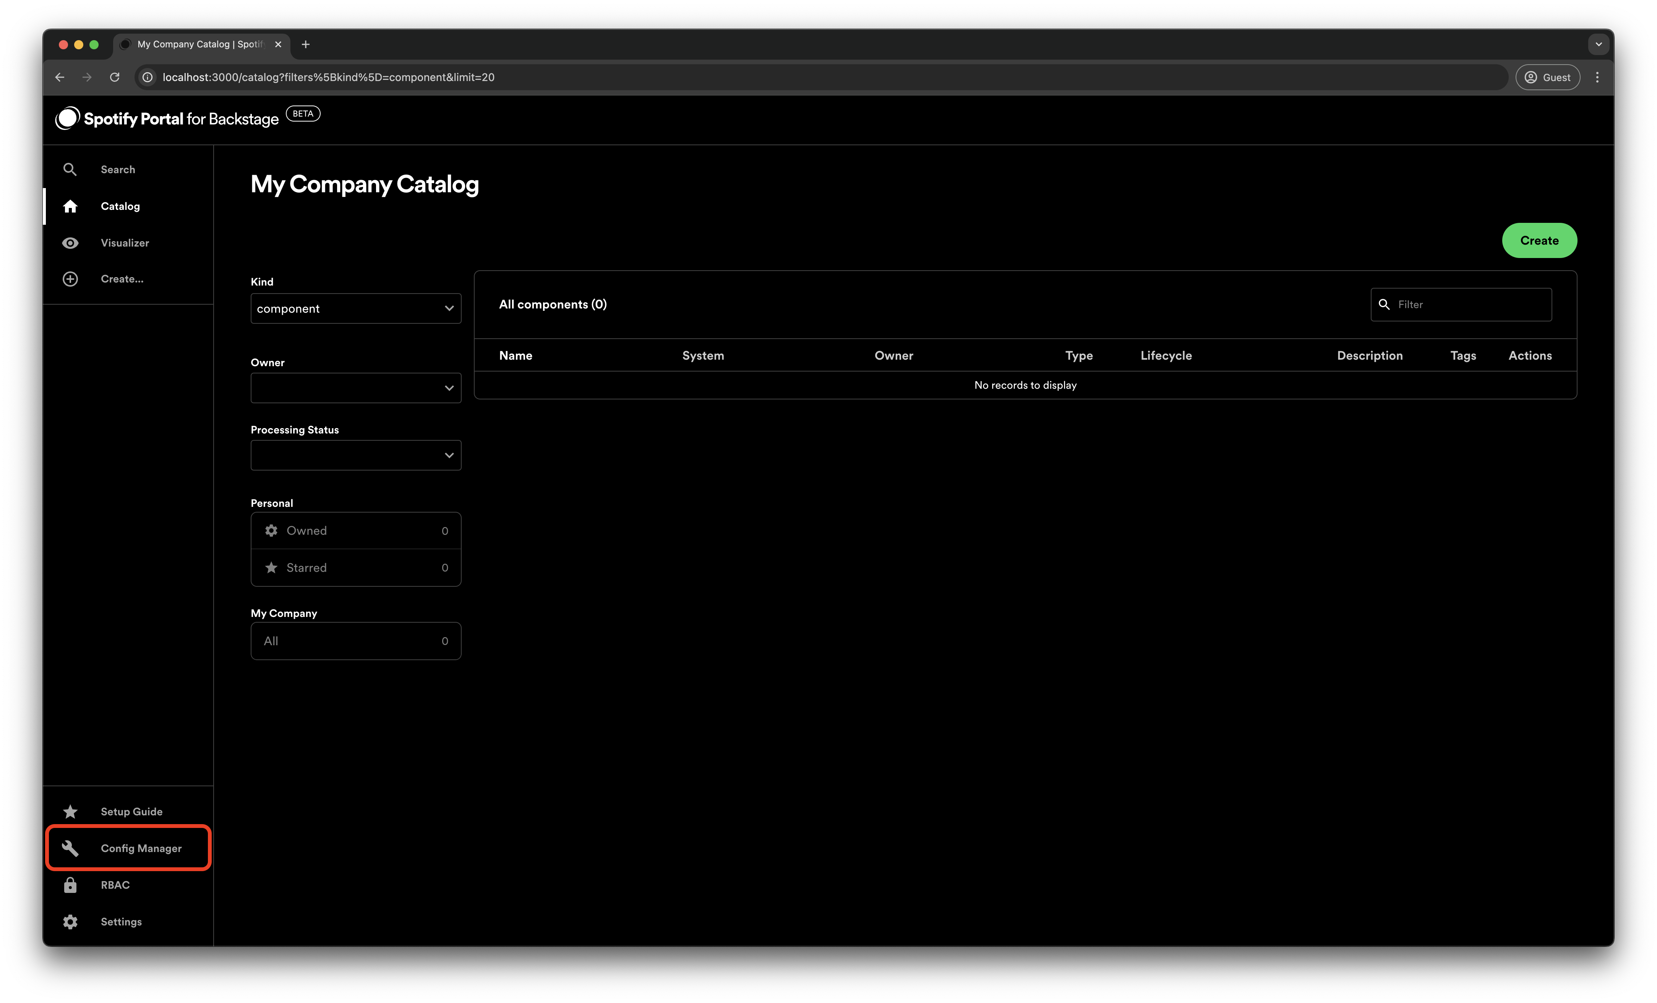Screen dimensions: 1657x1003
Task: Go back with the browser back arrow
Action: tap(60, 77)
